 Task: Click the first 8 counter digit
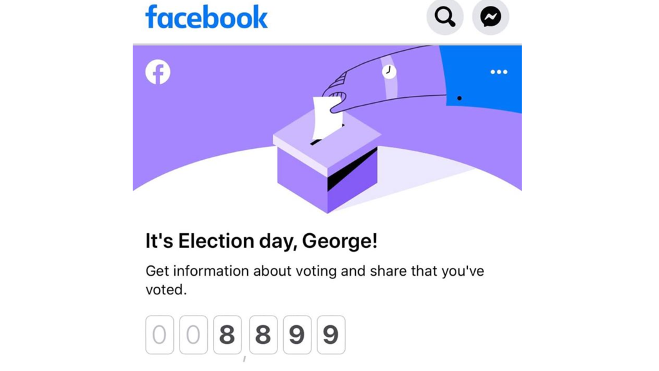tap(227, 335)
